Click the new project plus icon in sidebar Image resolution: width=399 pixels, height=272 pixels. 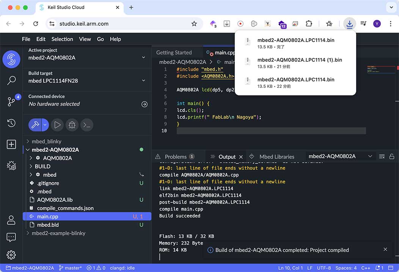coord(11,144)
